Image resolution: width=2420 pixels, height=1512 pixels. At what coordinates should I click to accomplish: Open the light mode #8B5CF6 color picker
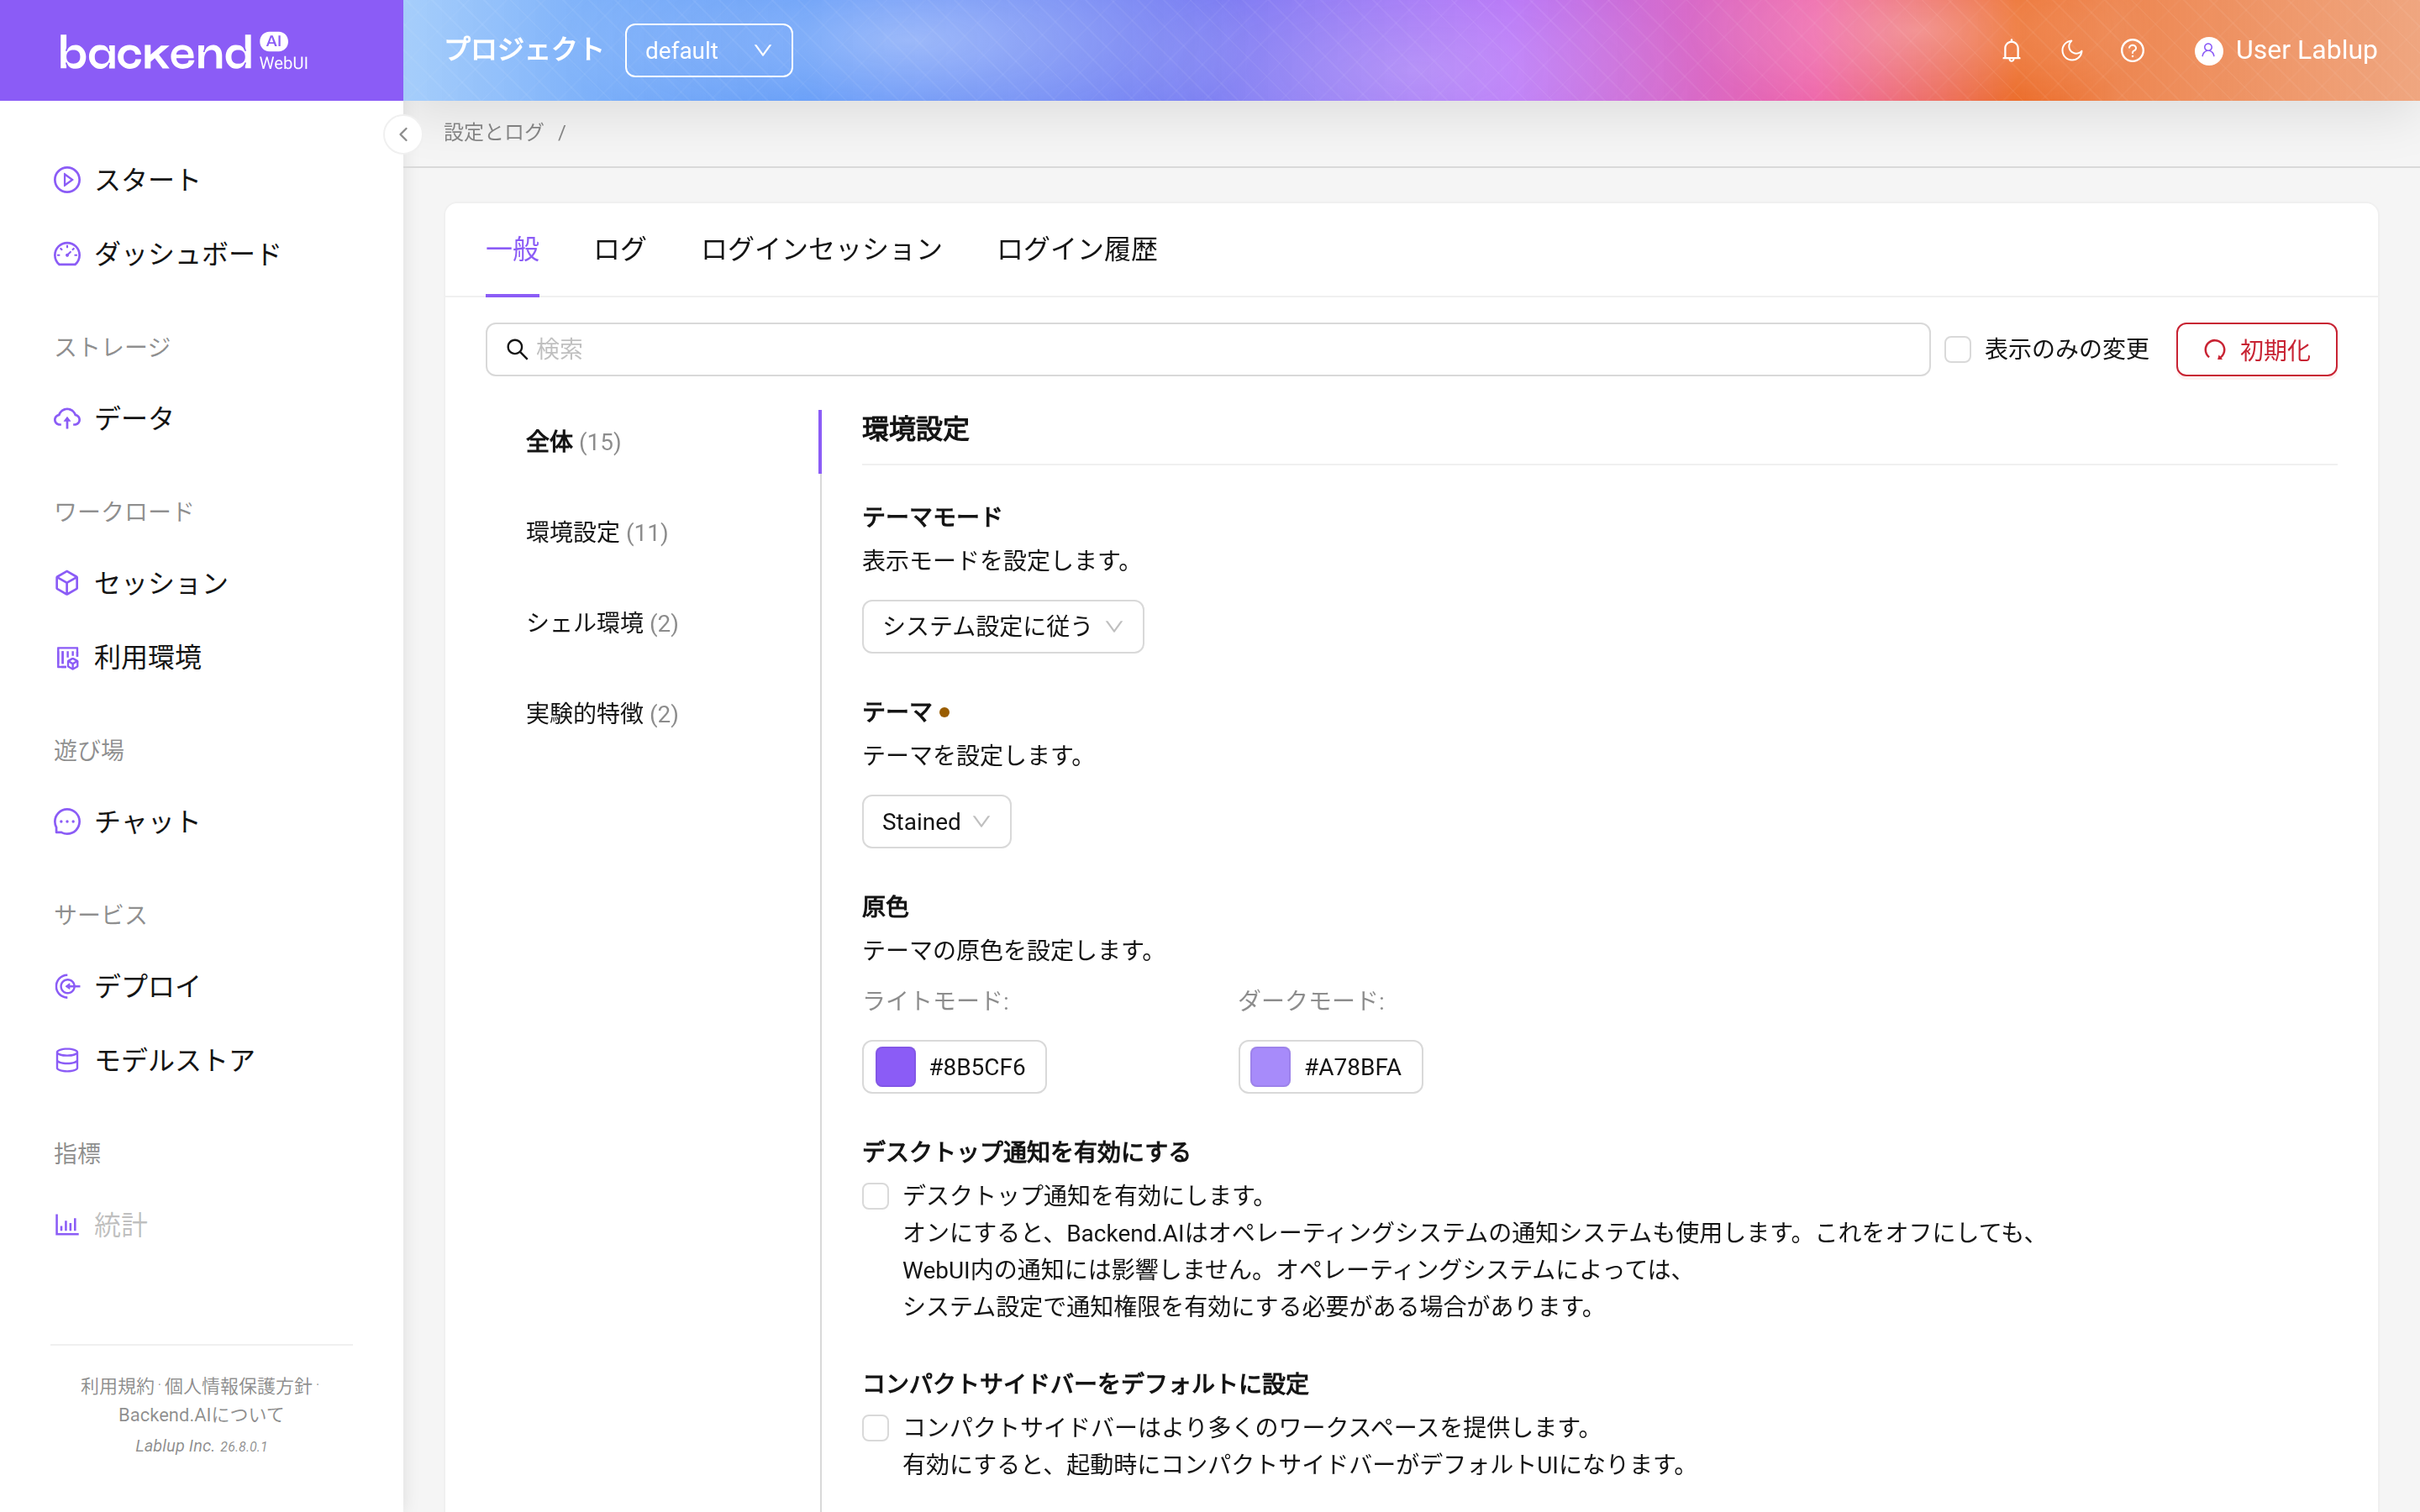pos(954,1066)
